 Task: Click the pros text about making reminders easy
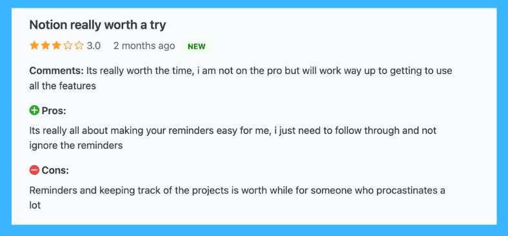233,138
